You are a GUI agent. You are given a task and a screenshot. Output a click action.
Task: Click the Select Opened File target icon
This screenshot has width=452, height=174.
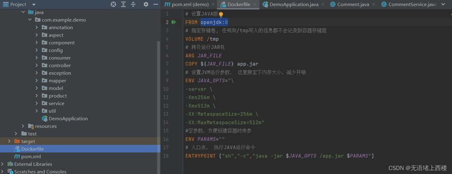tap(113, 5)
